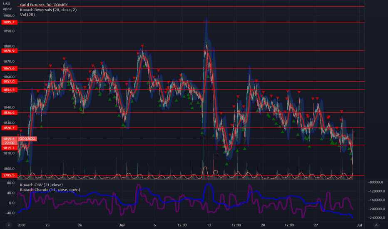Click the 1840.0 price axis value

(x=9, y=107)
